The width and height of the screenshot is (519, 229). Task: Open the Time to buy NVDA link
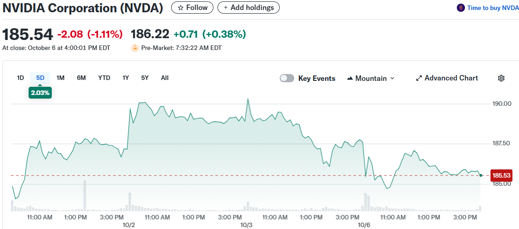(x=489, y=8)
